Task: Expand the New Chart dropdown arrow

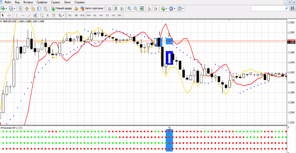Action: point(6,9)
